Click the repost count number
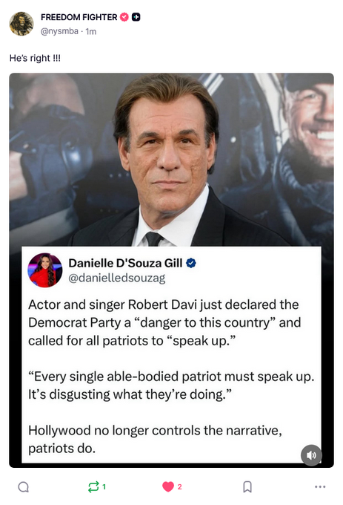Viewport: 343px width, 505px height. [x=104, y=486]
